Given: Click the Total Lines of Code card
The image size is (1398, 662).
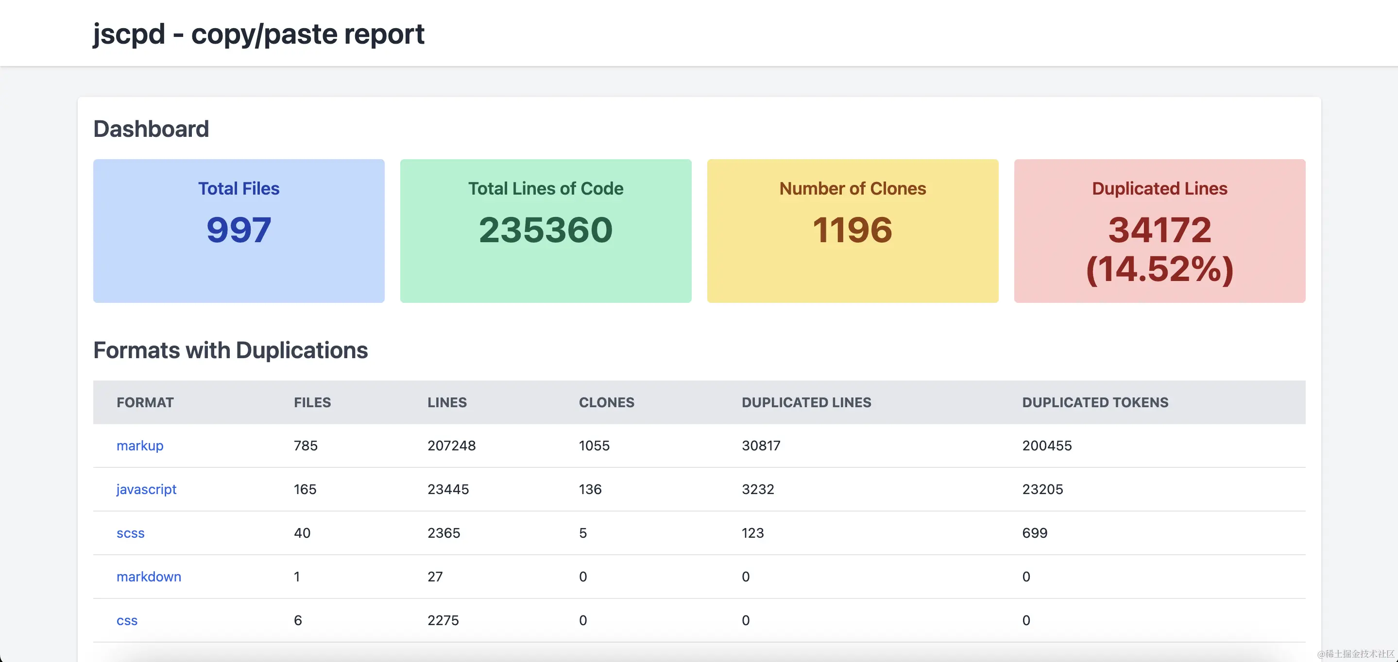Looking at the screenshot, I should point(546,231).
